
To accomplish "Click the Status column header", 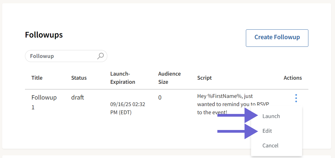I will tap(79, 78).
